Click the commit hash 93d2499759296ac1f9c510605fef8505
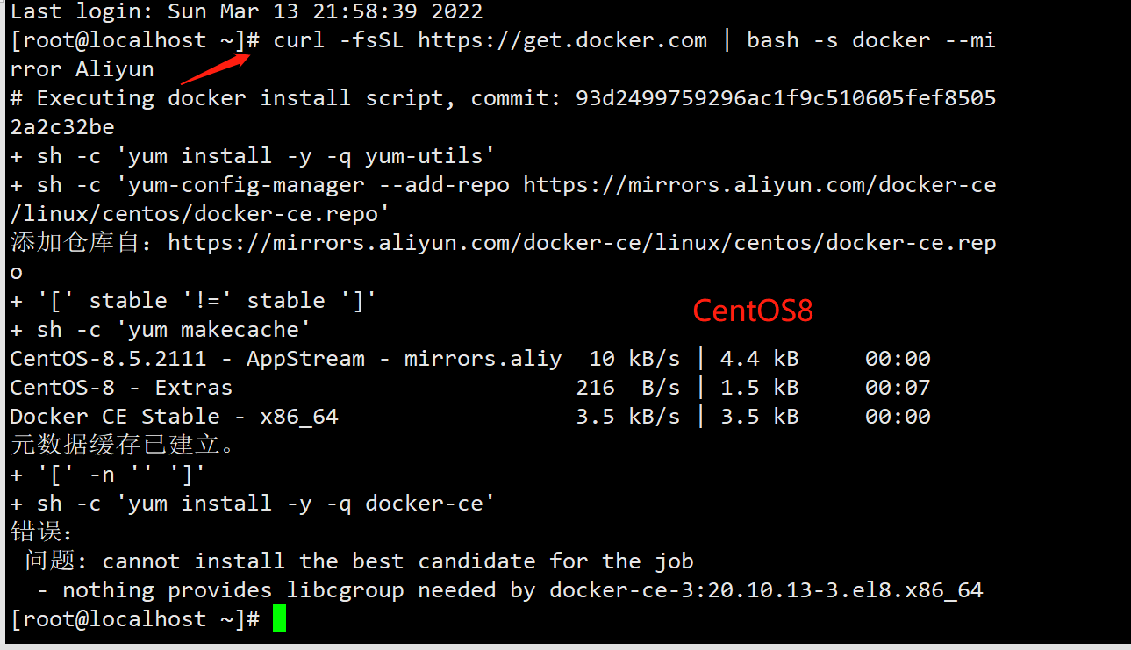 pyautogui.click(x=785, y=98)
